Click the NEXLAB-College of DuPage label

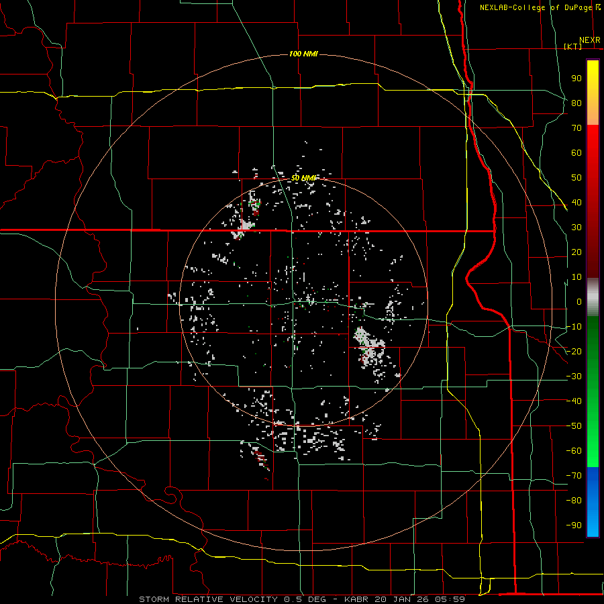coord(538,7)
